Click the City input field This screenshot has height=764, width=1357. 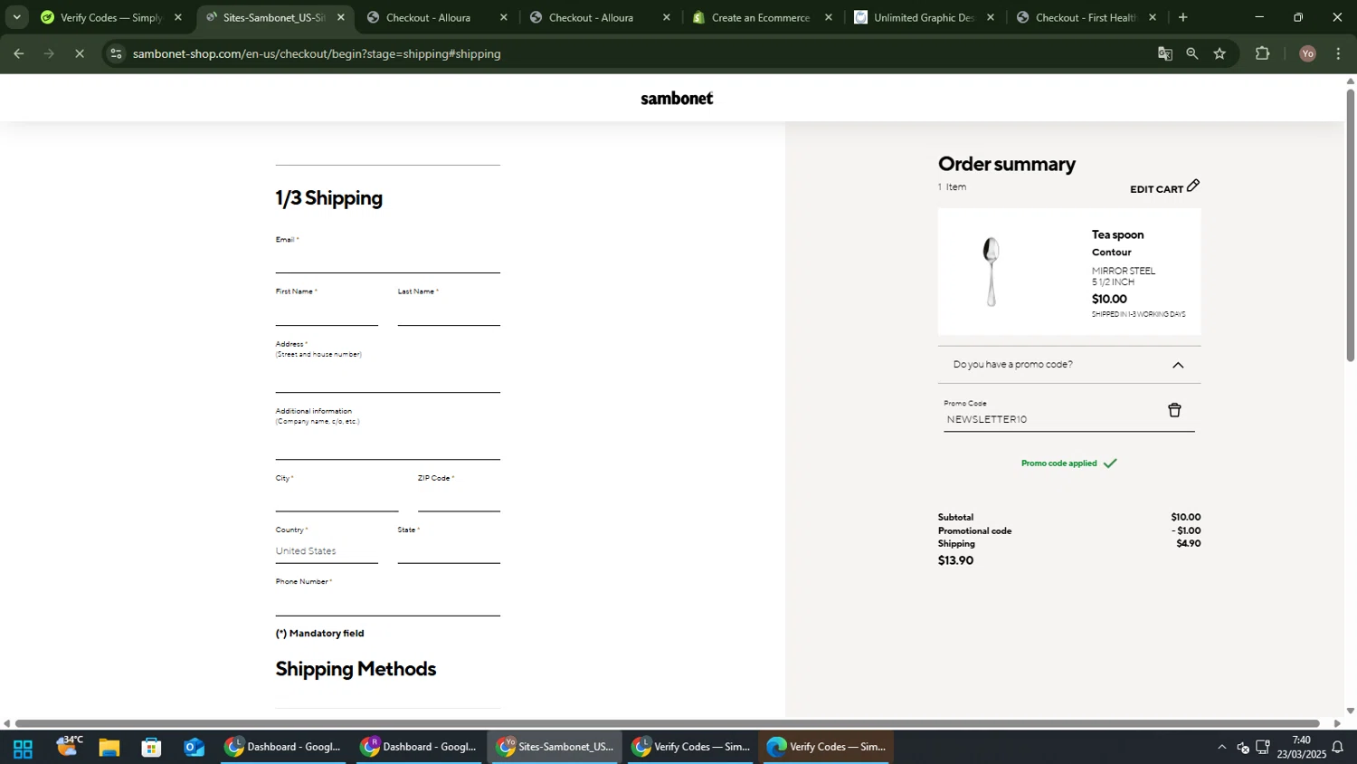point(337,500)
